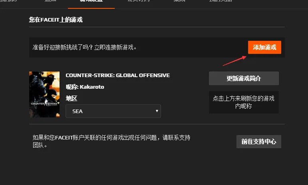
Task: Click the COUNTER-STRIKE: GLOBAL OFFENSIVE title
Action: coord(118,75)
